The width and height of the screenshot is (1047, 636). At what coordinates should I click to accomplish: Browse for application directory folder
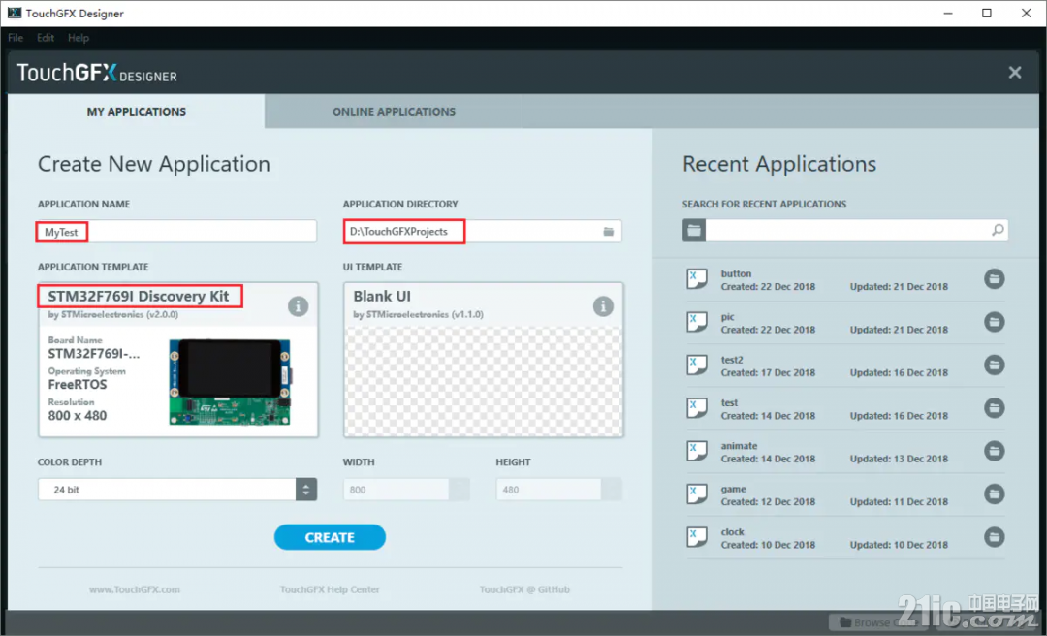tap(608, 231)
